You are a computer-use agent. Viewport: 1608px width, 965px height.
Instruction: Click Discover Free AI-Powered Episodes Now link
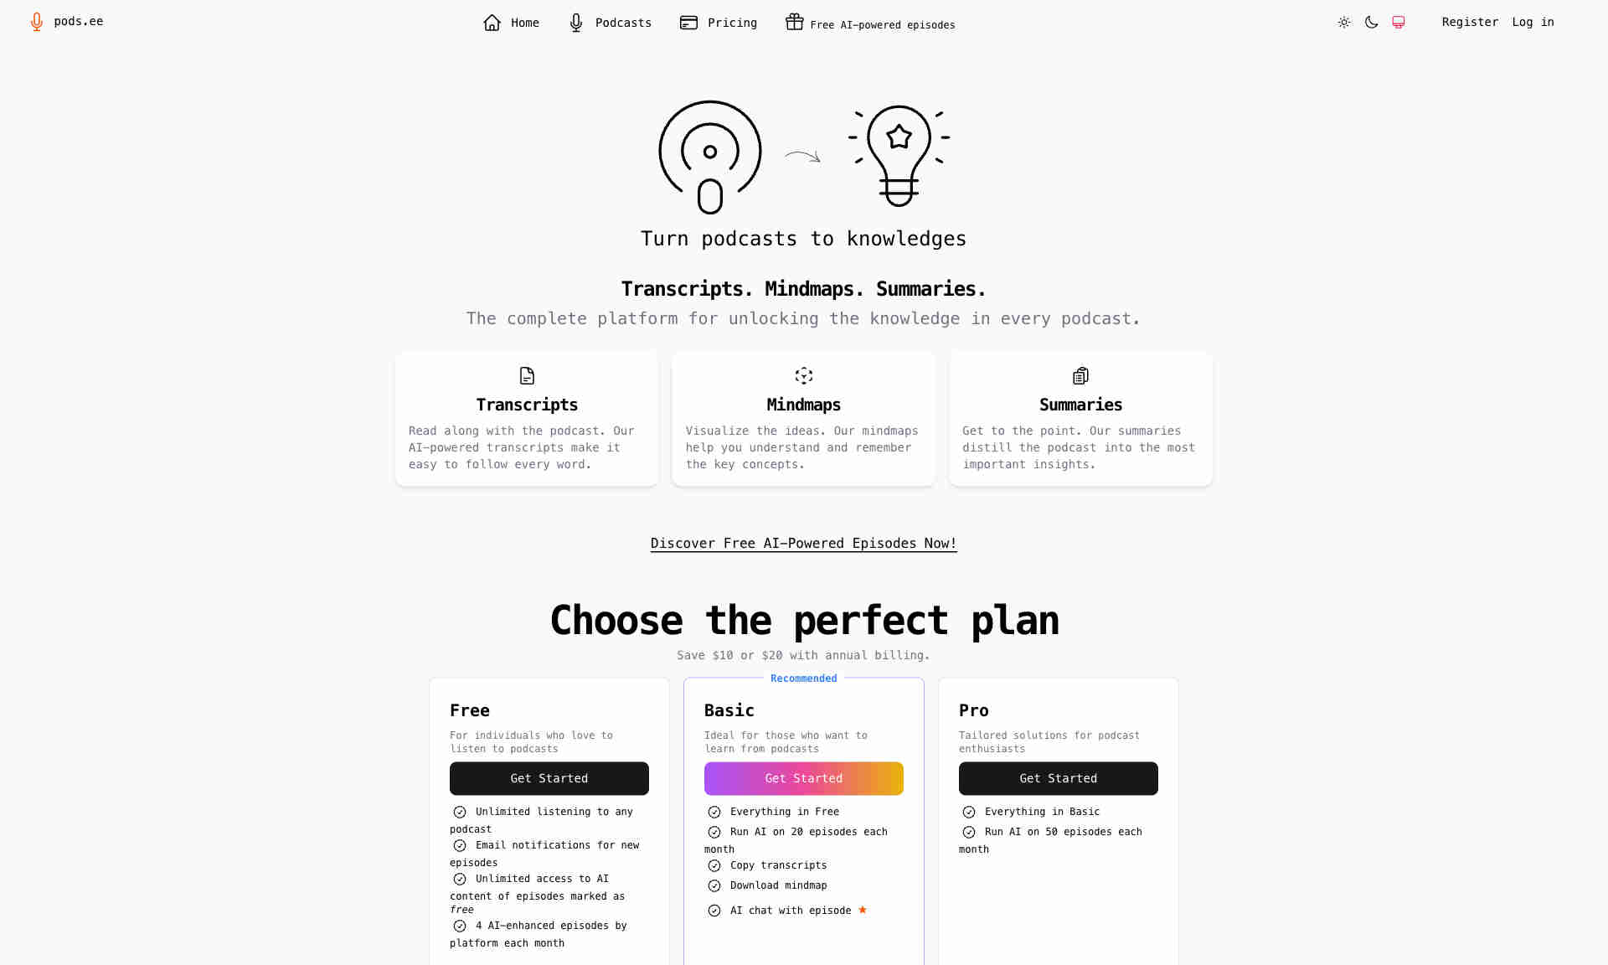click(803, 544)
